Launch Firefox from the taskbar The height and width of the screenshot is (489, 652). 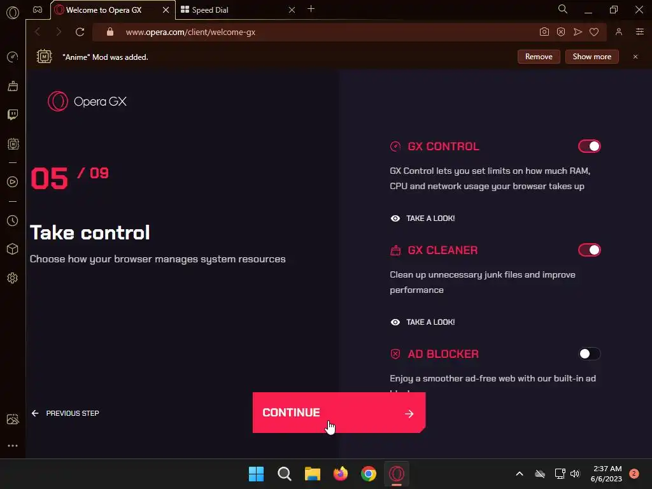pyautogui.click(x=341, y=474)
